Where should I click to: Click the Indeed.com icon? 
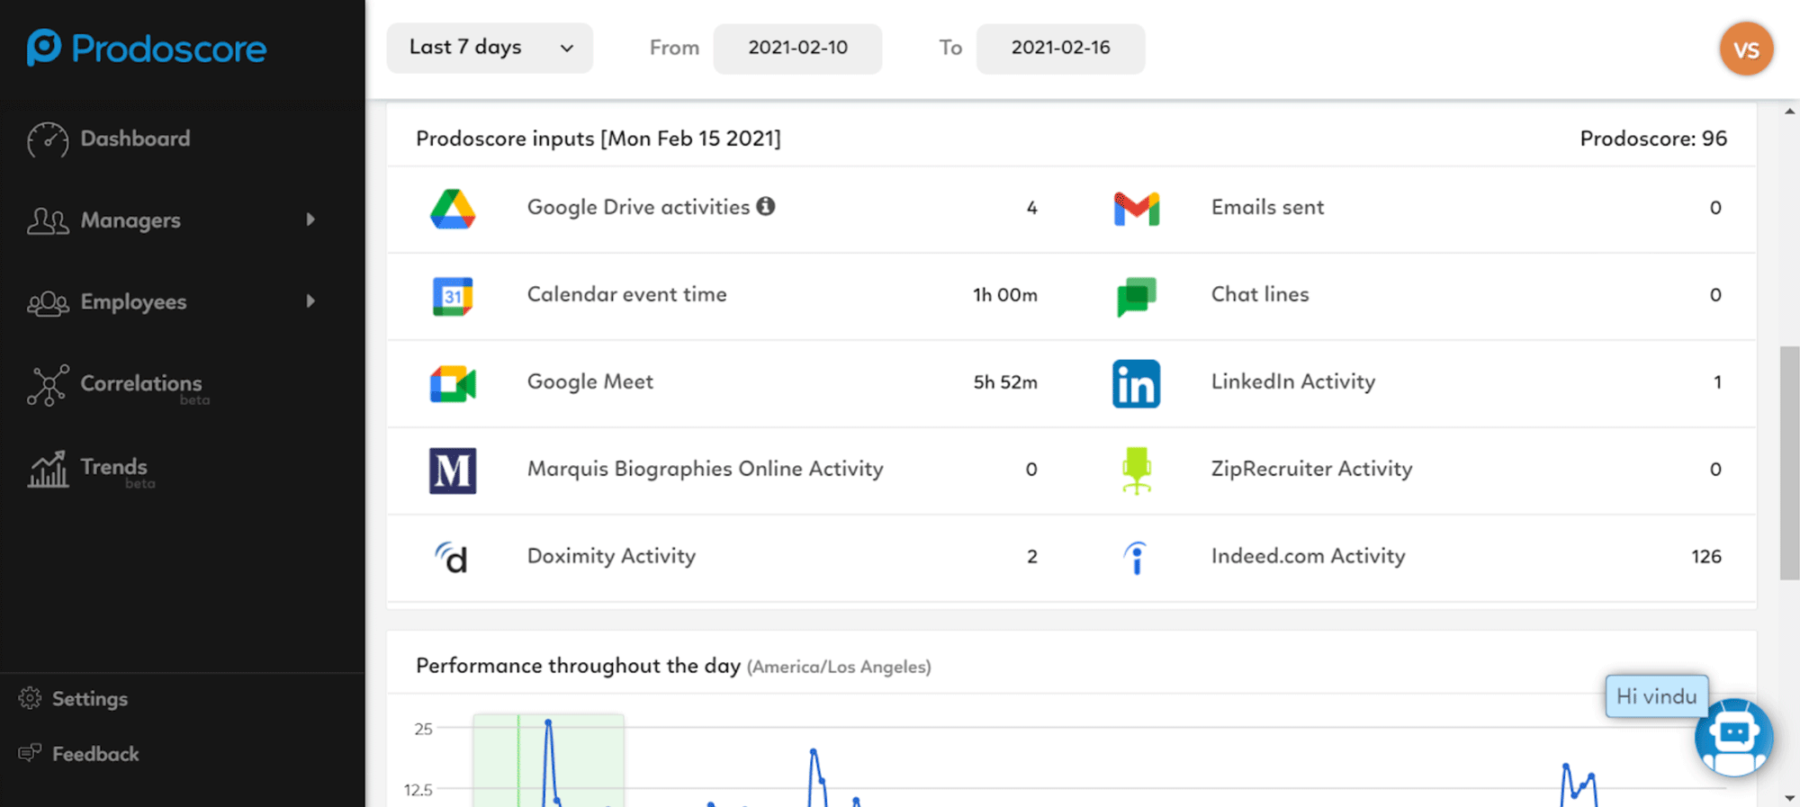(1137, 558)
